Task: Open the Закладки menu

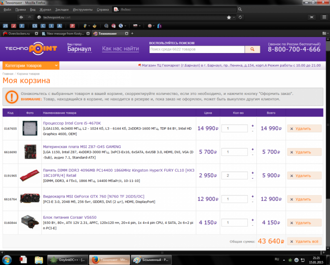Action: 62,9
